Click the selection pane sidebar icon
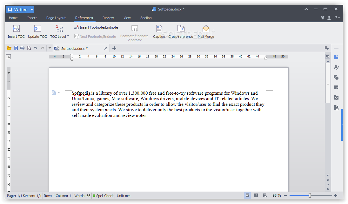This screenshot has width=348, height=204. tap(336, 87)
